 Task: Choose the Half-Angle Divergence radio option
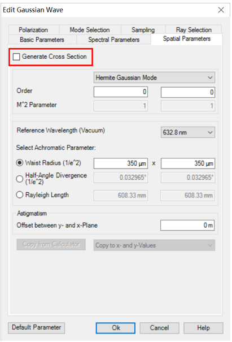pos(20,179)
